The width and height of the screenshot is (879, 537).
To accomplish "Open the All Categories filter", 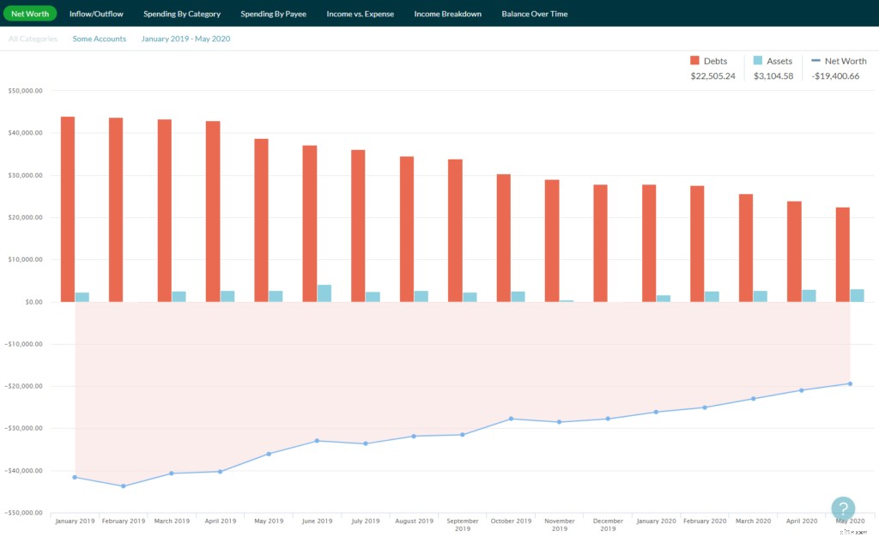I will point(33,39).
